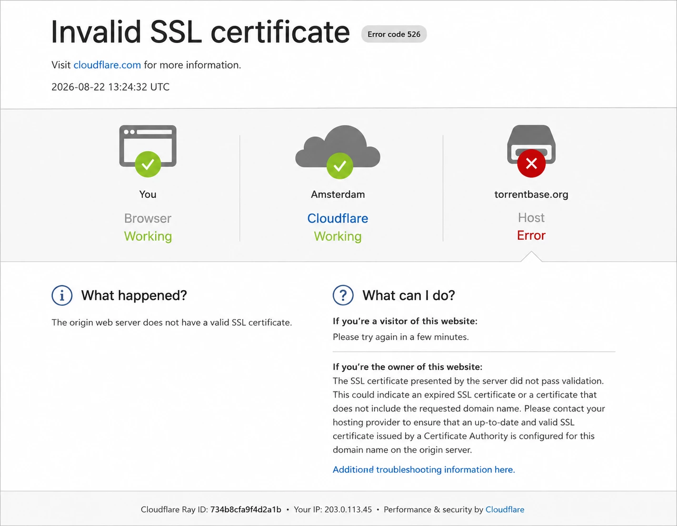Click 'If you're the owner of this website:'

pos(408,367)
